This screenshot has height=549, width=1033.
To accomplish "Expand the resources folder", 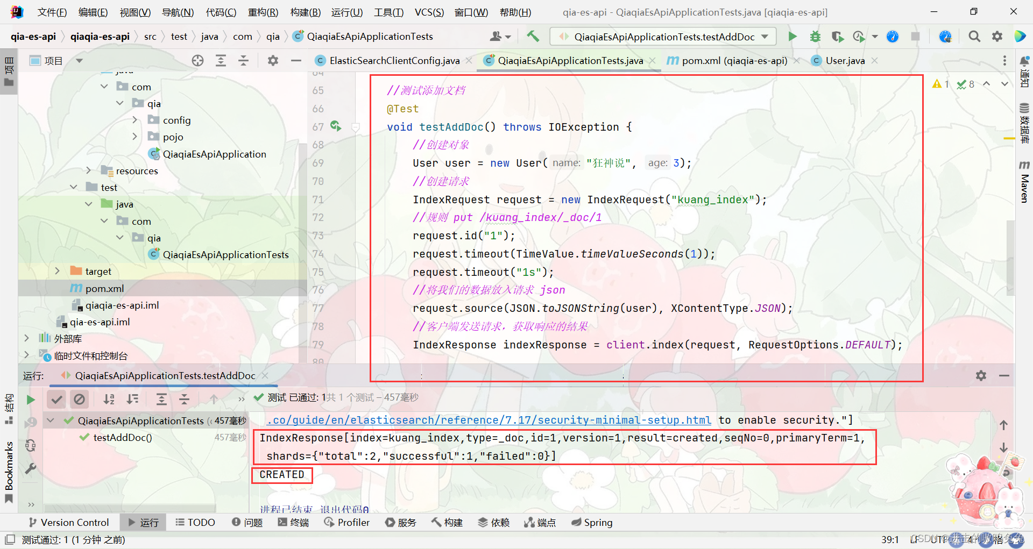I will [x=89, y=170].
